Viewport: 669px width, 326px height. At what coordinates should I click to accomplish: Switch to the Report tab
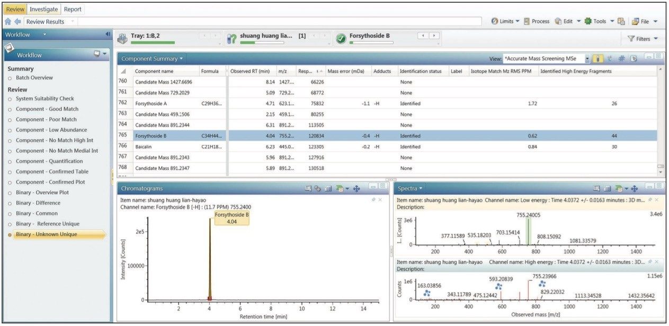(x=73, y=10)
